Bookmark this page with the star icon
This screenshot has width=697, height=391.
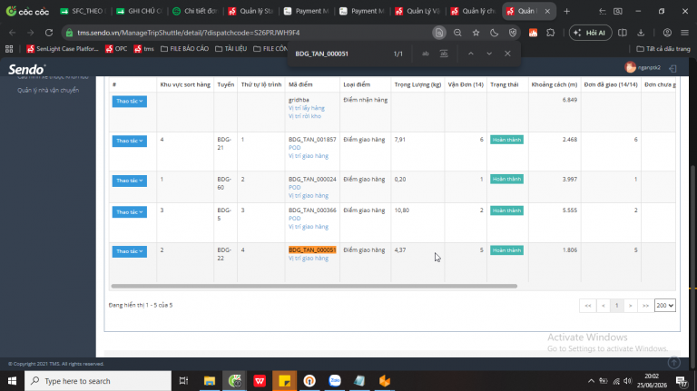pos(476,33)
